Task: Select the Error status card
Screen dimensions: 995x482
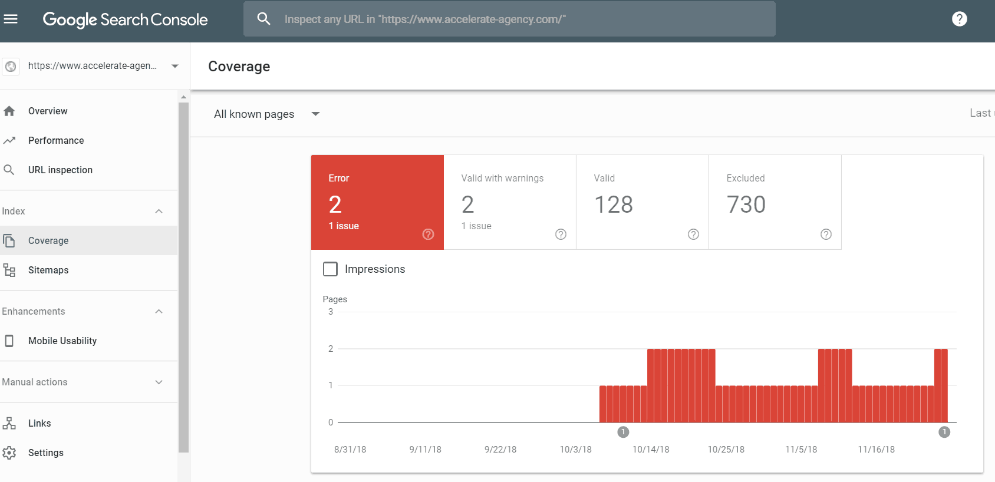Action: (x=377, y=202)
